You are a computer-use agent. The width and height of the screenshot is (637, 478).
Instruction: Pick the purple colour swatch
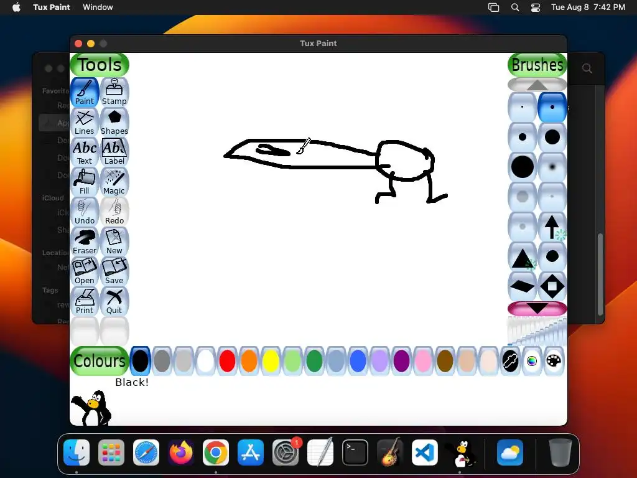point(401,361)
